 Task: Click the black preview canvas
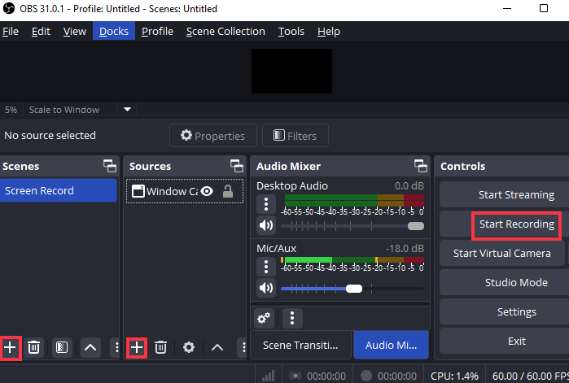[x=291, y=71]
